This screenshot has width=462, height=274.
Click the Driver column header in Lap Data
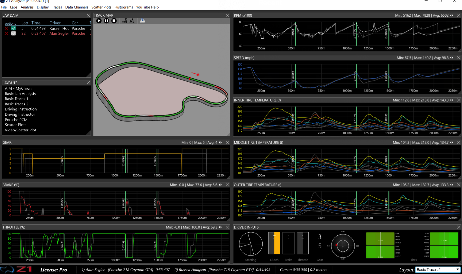pos(55,23)
